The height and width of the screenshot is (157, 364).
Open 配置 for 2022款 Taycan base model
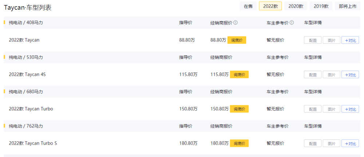[x=313, y=40]
